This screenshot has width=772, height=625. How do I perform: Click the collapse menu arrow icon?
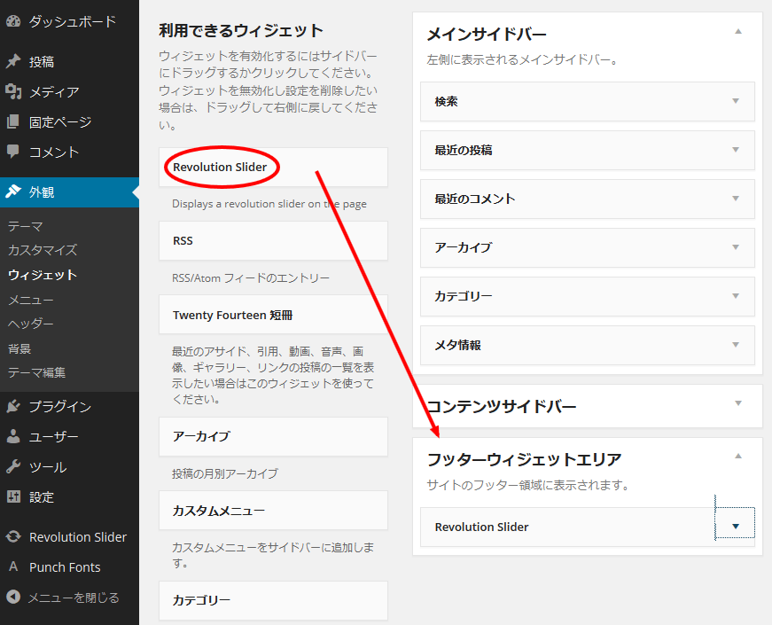click(13, 597)
